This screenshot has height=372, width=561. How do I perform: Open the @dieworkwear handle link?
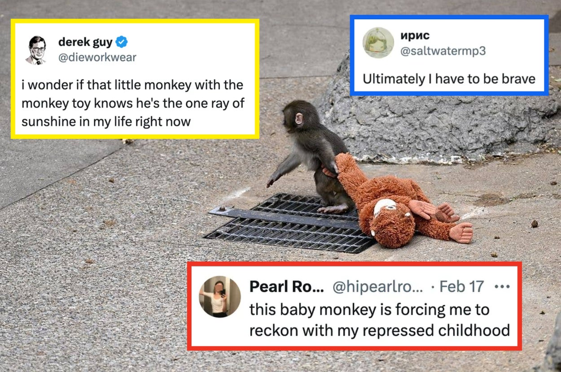pos(97,57)
